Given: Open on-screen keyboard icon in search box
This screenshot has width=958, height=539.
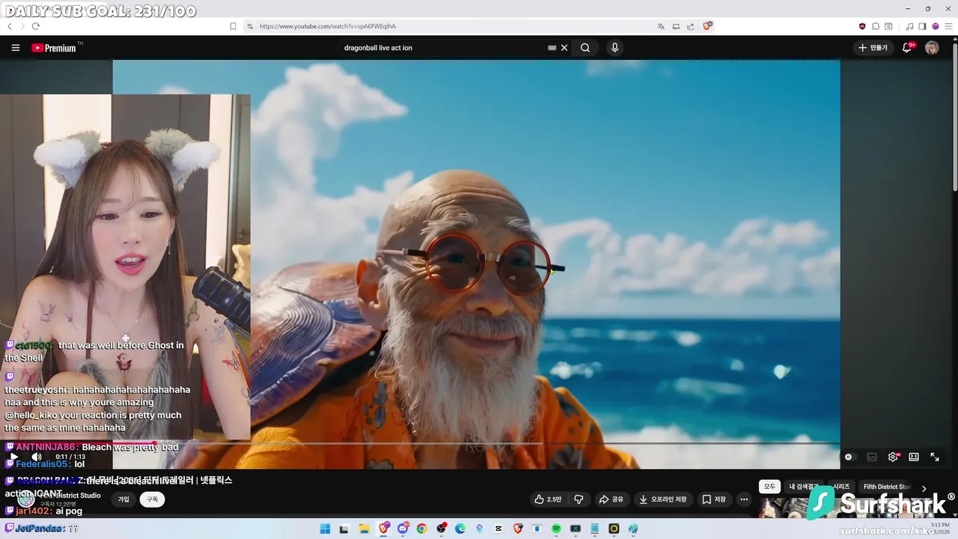Looking at the screenshot, I should pyautogui.click(x=552, y=48).
